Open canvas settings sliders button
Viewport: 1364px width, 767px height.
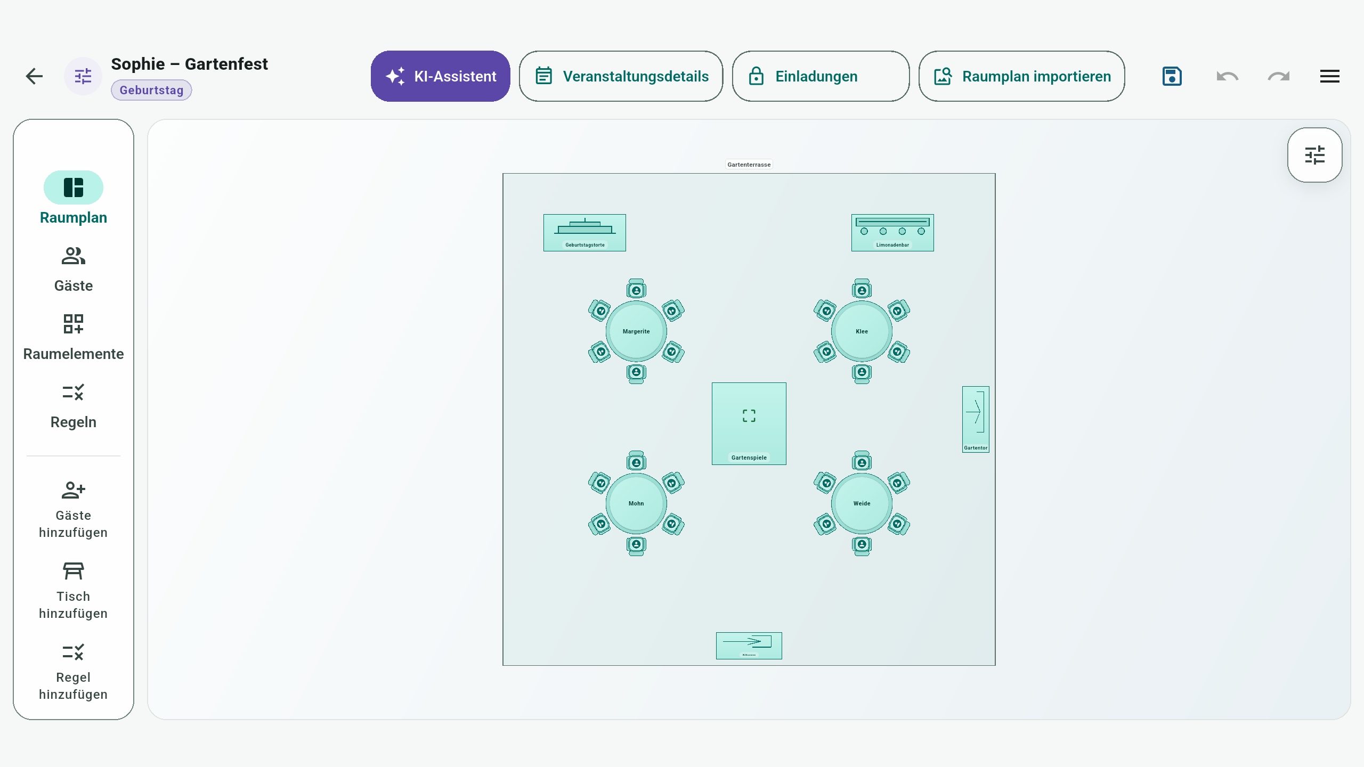pos(1315,155)
